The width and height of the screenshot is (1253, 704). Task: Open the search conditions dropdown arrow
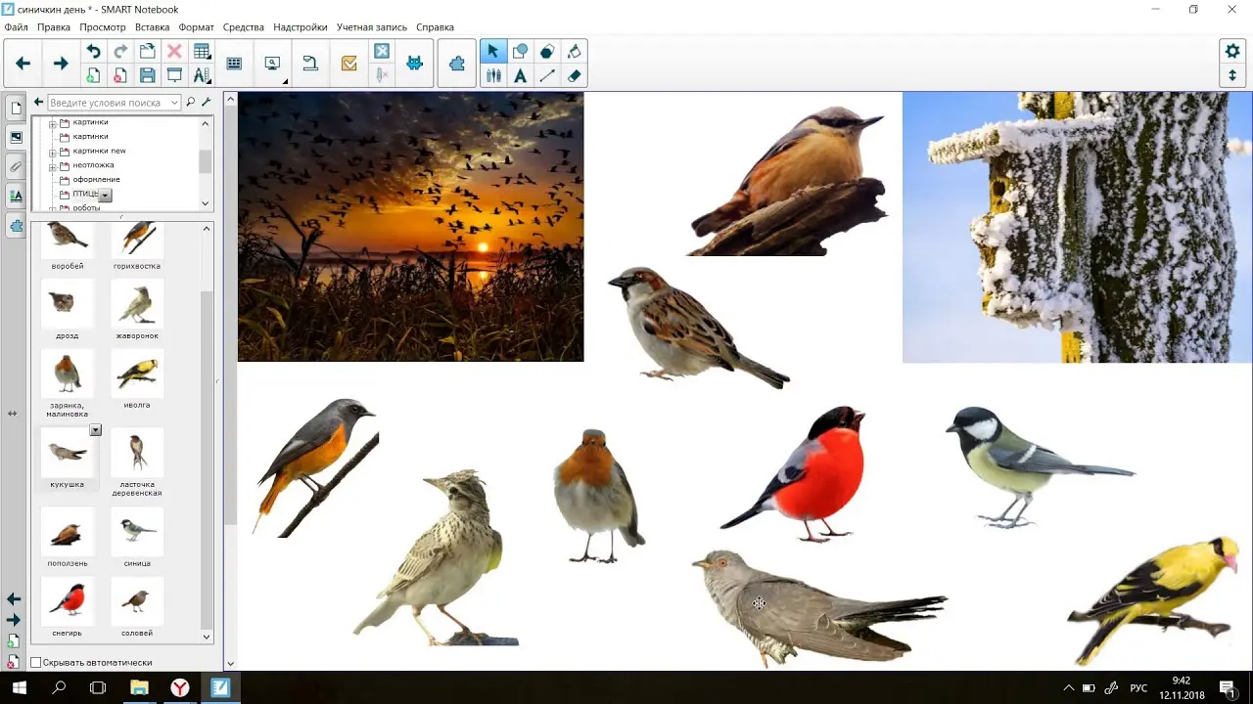pyautogui.click(x=175, y=103)
